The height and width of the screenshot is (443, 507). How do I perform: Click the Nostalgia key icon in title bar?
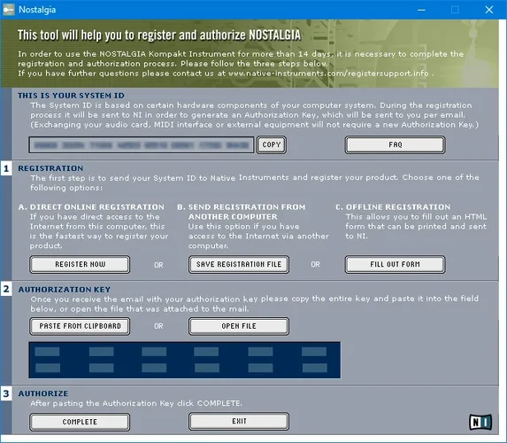click(x=9, y=10)
